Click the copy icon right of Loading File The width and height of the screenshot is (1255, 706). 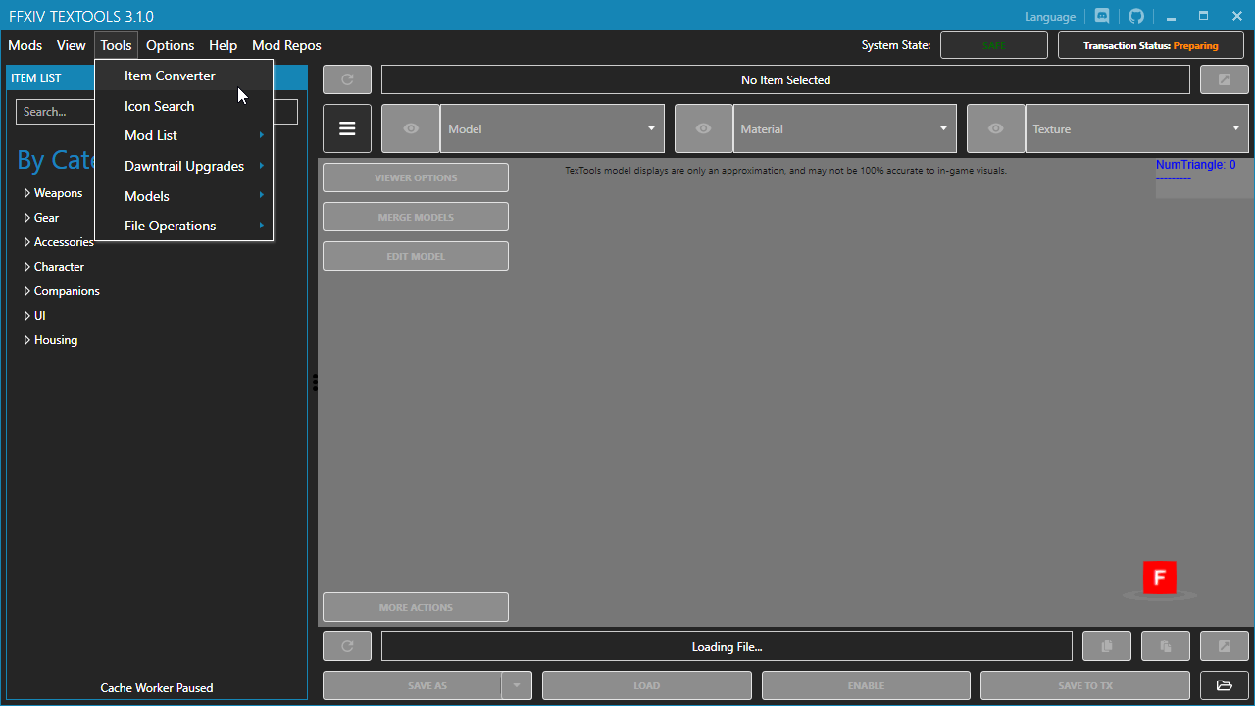pyautogui.click(x=1107, y=646)
